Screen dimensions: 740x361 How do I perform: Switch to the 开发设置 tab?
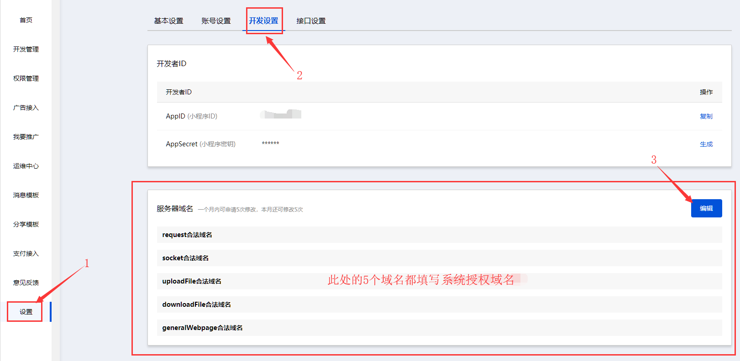pyautogui.click(x=263, y=21)
